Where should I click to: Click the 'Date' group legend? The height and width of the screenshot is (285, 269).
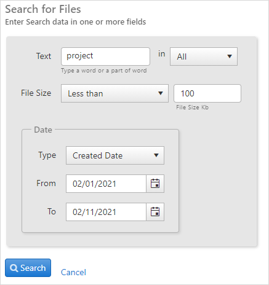point(43,130)
